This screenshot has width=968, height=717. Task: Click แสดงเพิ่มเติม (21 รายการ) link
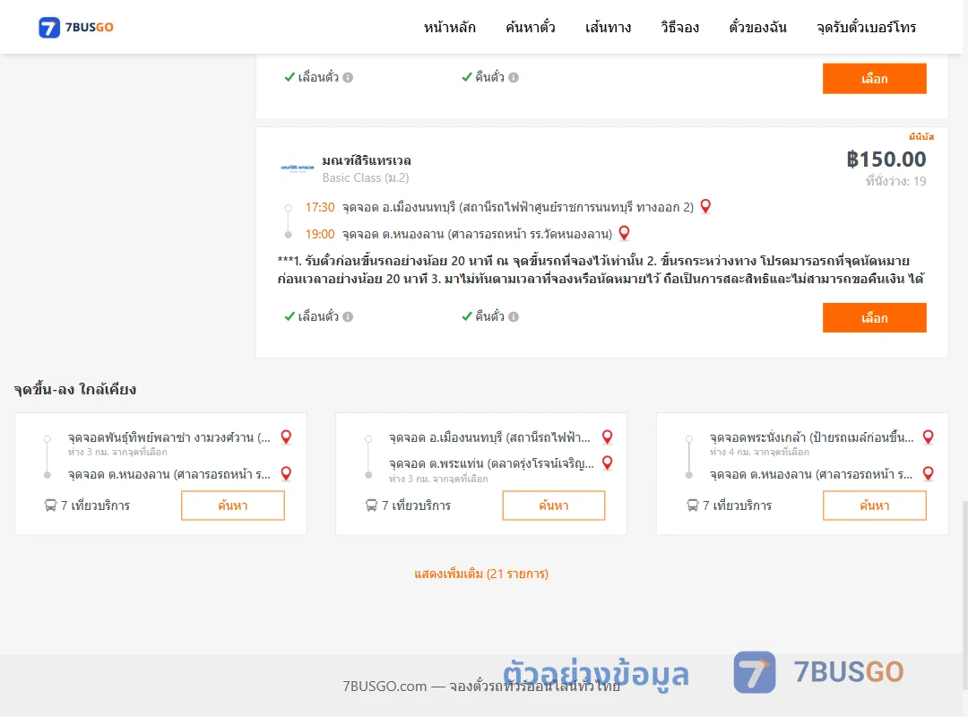481,574
